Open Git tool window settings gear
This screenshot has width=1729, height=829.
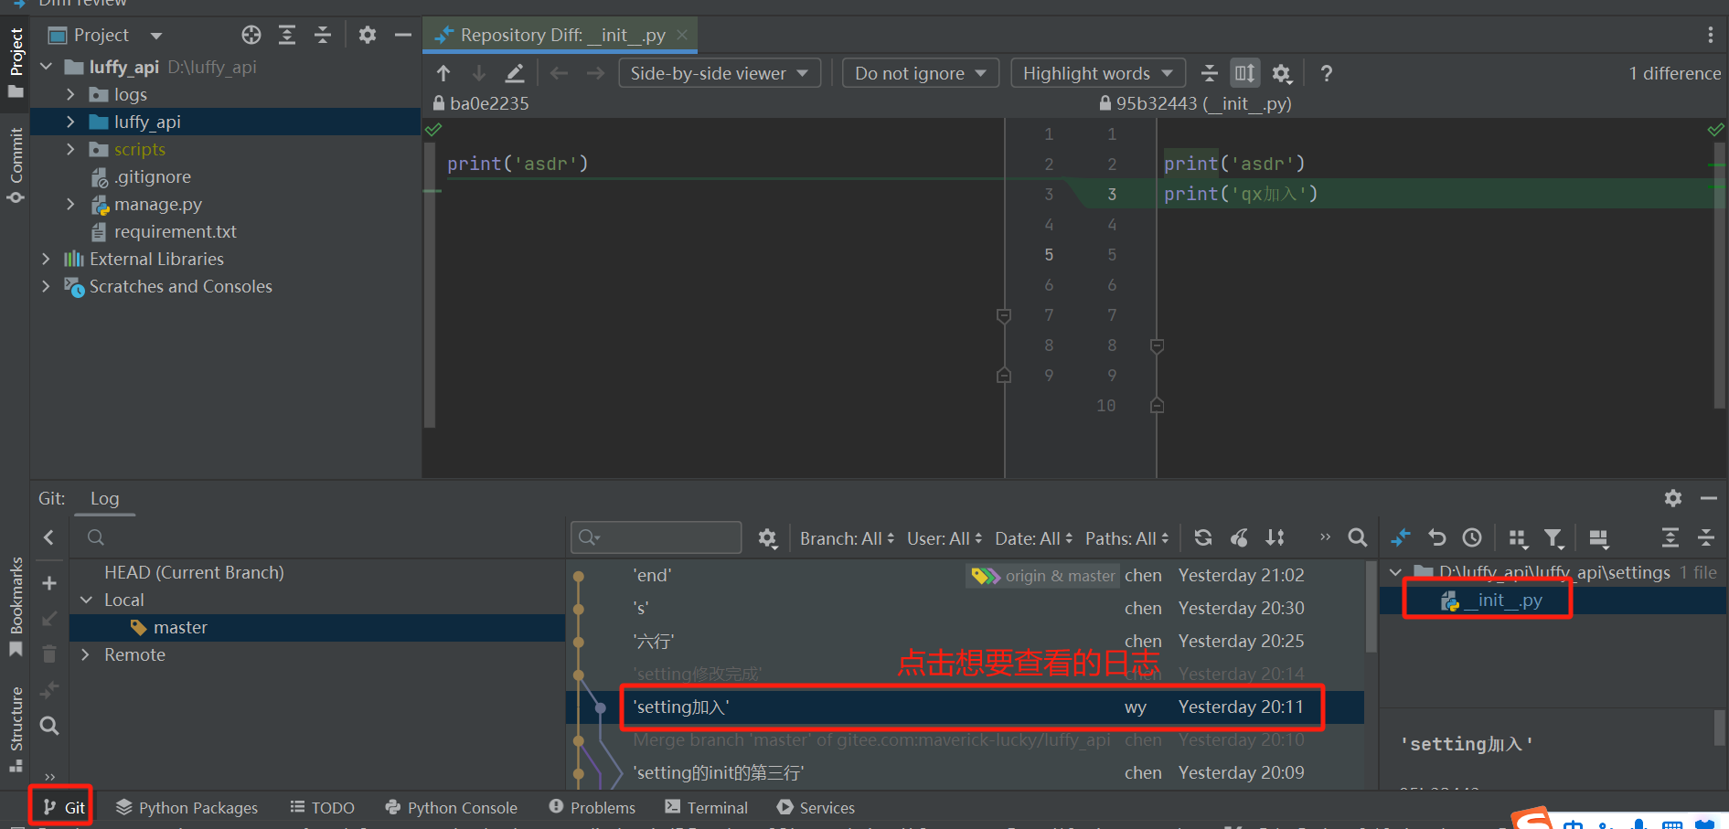click(x=1673, y=498)
